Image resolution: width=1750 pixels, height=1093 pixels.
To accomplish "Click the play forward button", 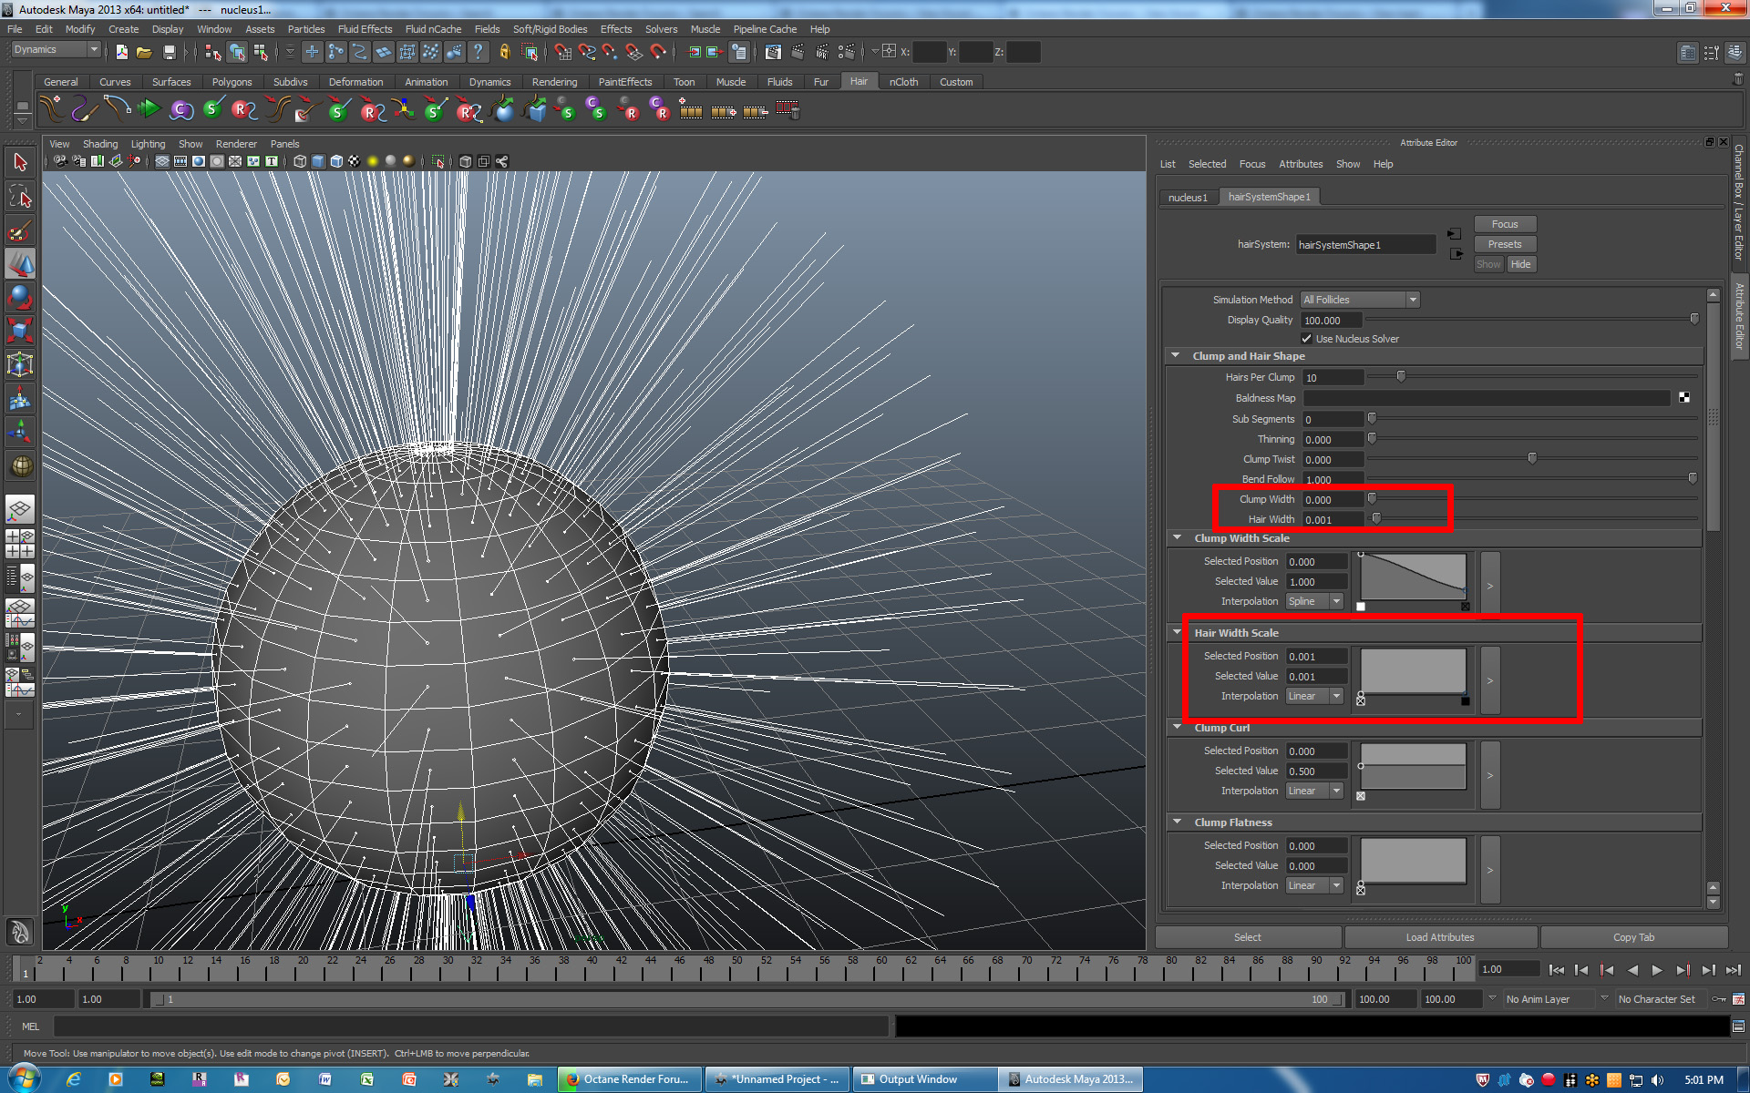I will click(1657, 970).
